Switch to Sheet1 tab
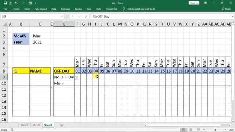 click(24, 125)
